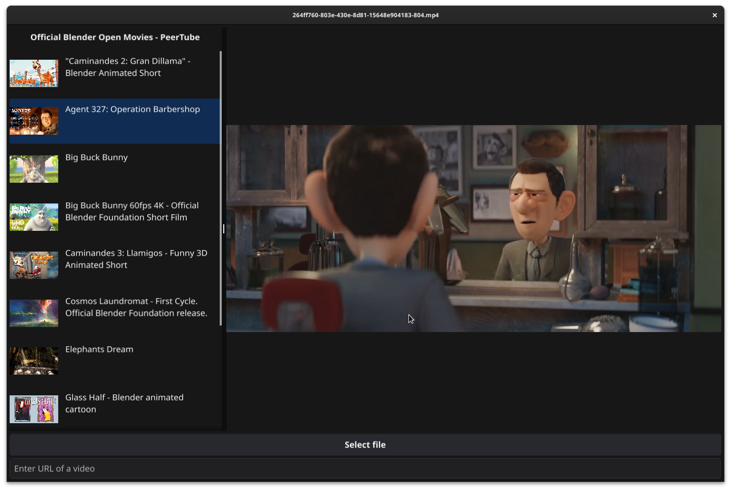
Task: Open the Caminandes 2: Gran Dillama thumbnail
Action: (x=34, y=73)
